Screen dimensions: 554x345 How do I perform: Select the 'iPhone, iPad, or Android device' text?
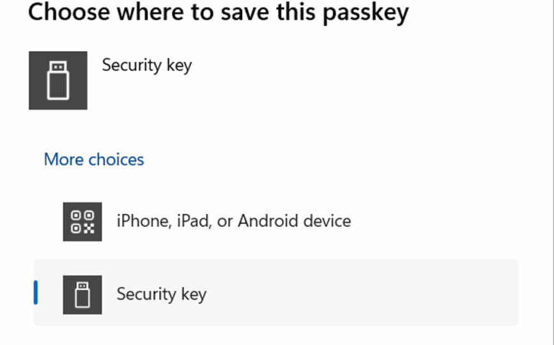(233, 222)
